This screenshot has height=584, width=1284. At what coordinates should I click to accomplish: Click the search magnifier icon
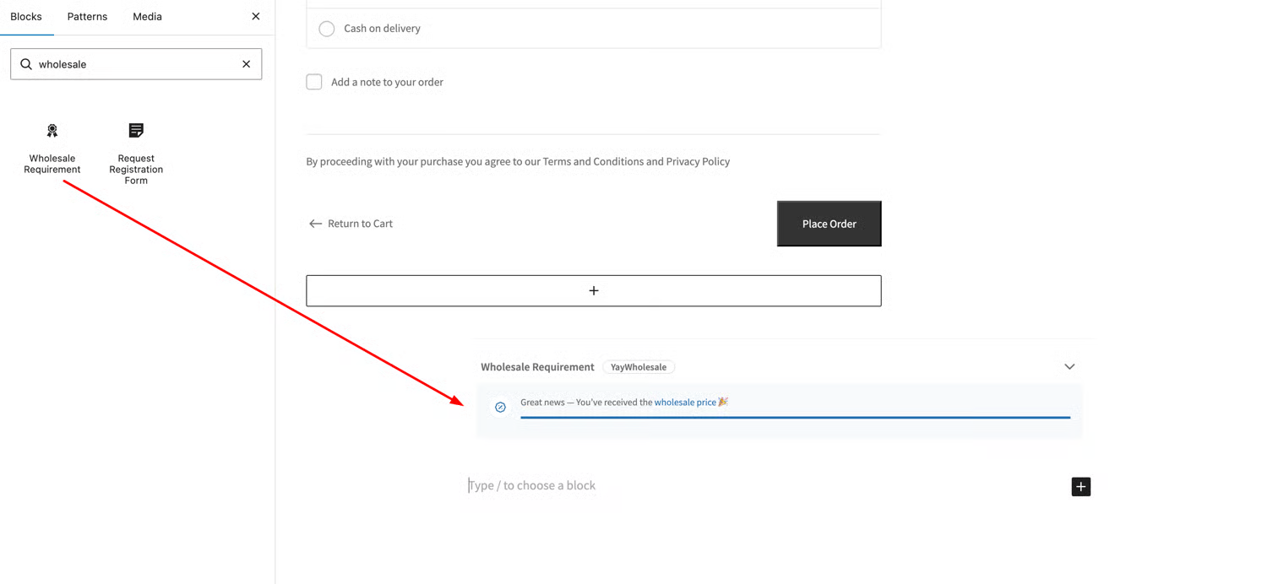26,64
